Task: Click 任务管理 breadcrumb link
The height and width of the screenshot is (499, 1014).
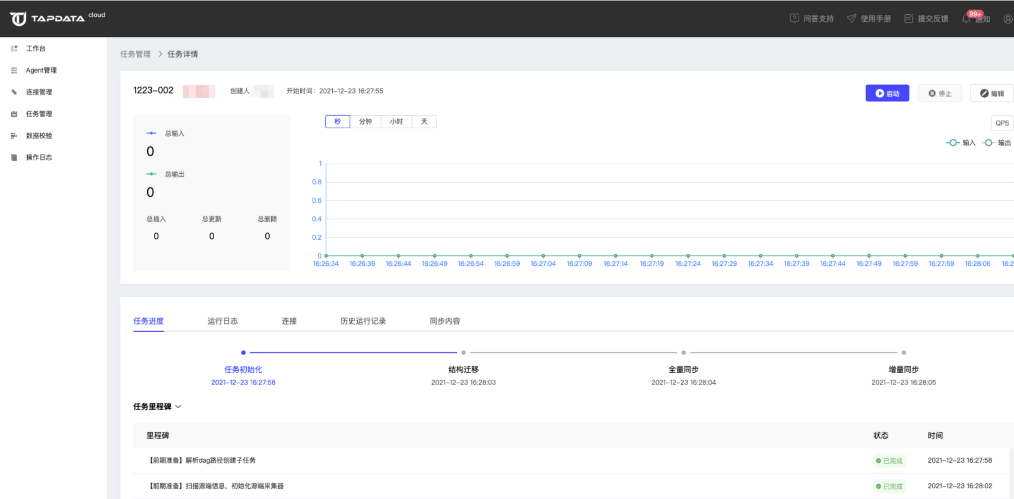Action: tap(135, 54)
